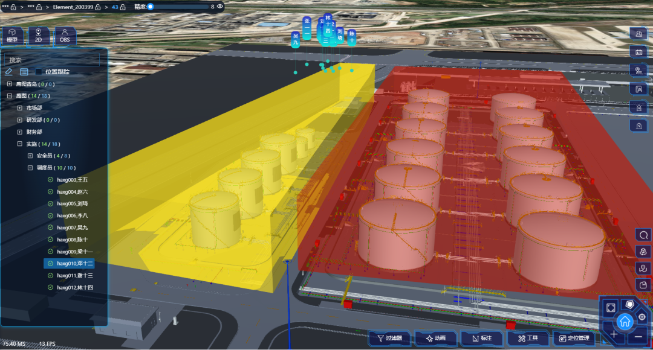Viewport: 653px width, 350px height.
Task: Click the list view icon beside pencil
Action: (x=24, y=72)
